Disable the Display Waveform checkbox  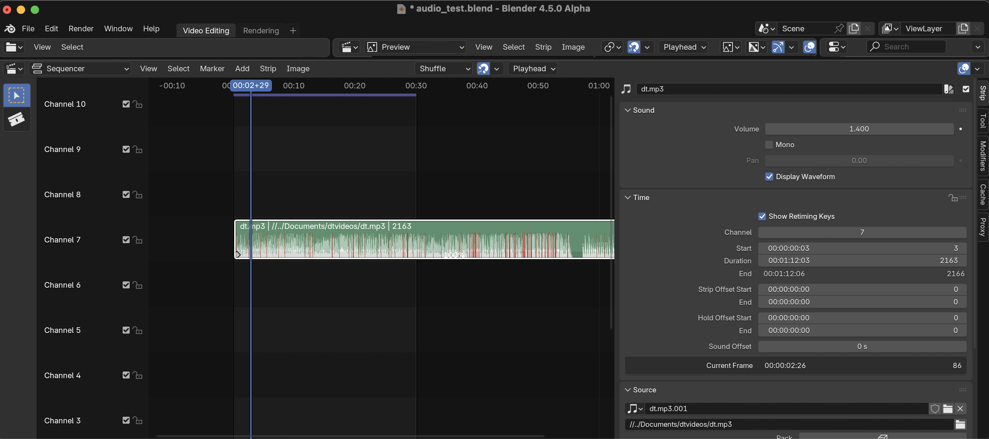[x=769, y=176]
